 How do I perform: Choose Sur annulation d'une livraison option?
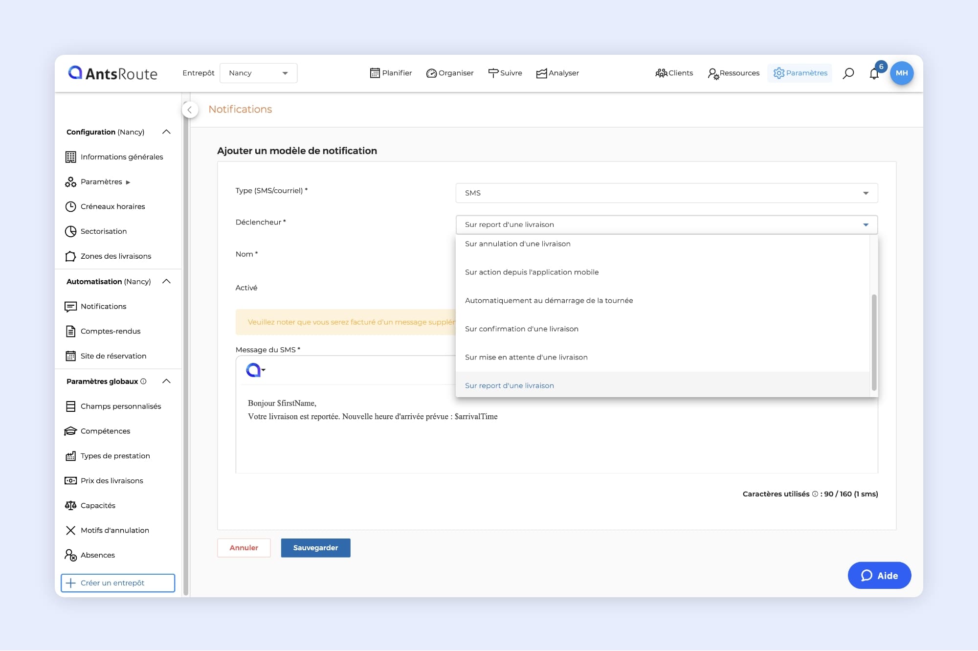click(x=517, y=244)
